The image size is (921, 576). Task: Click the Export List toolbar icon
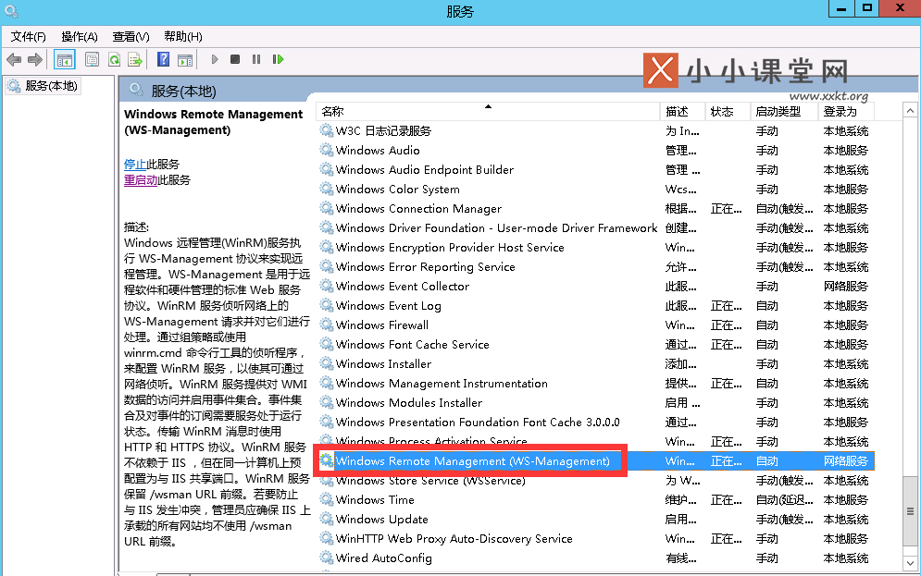click(135, 59)
